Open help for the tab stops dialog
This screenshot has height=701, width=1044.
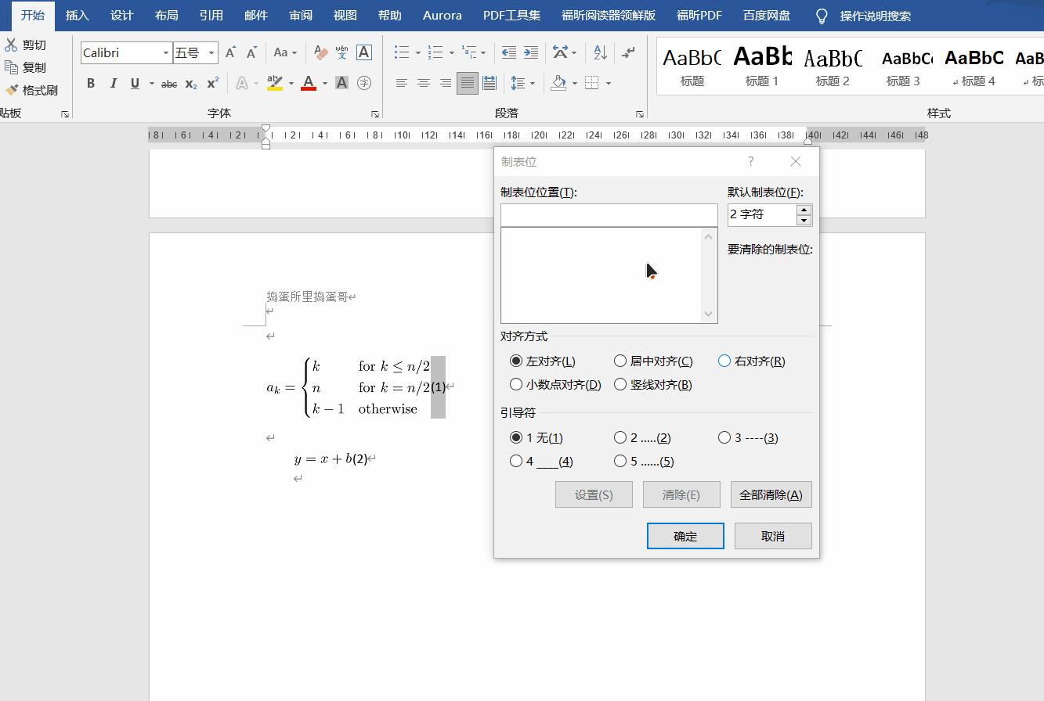pyautogui.click(x=750, y=161)
